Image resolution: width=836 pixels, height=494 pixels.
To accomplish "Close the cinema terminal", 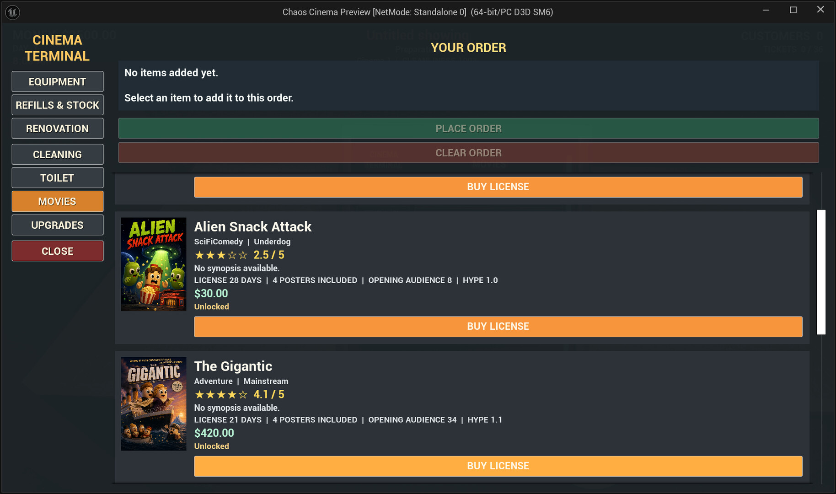I will pyautogui.click(x=58, y=251).
